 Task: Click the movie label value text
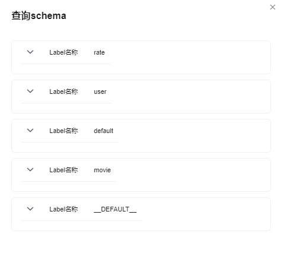pos(102,170)
